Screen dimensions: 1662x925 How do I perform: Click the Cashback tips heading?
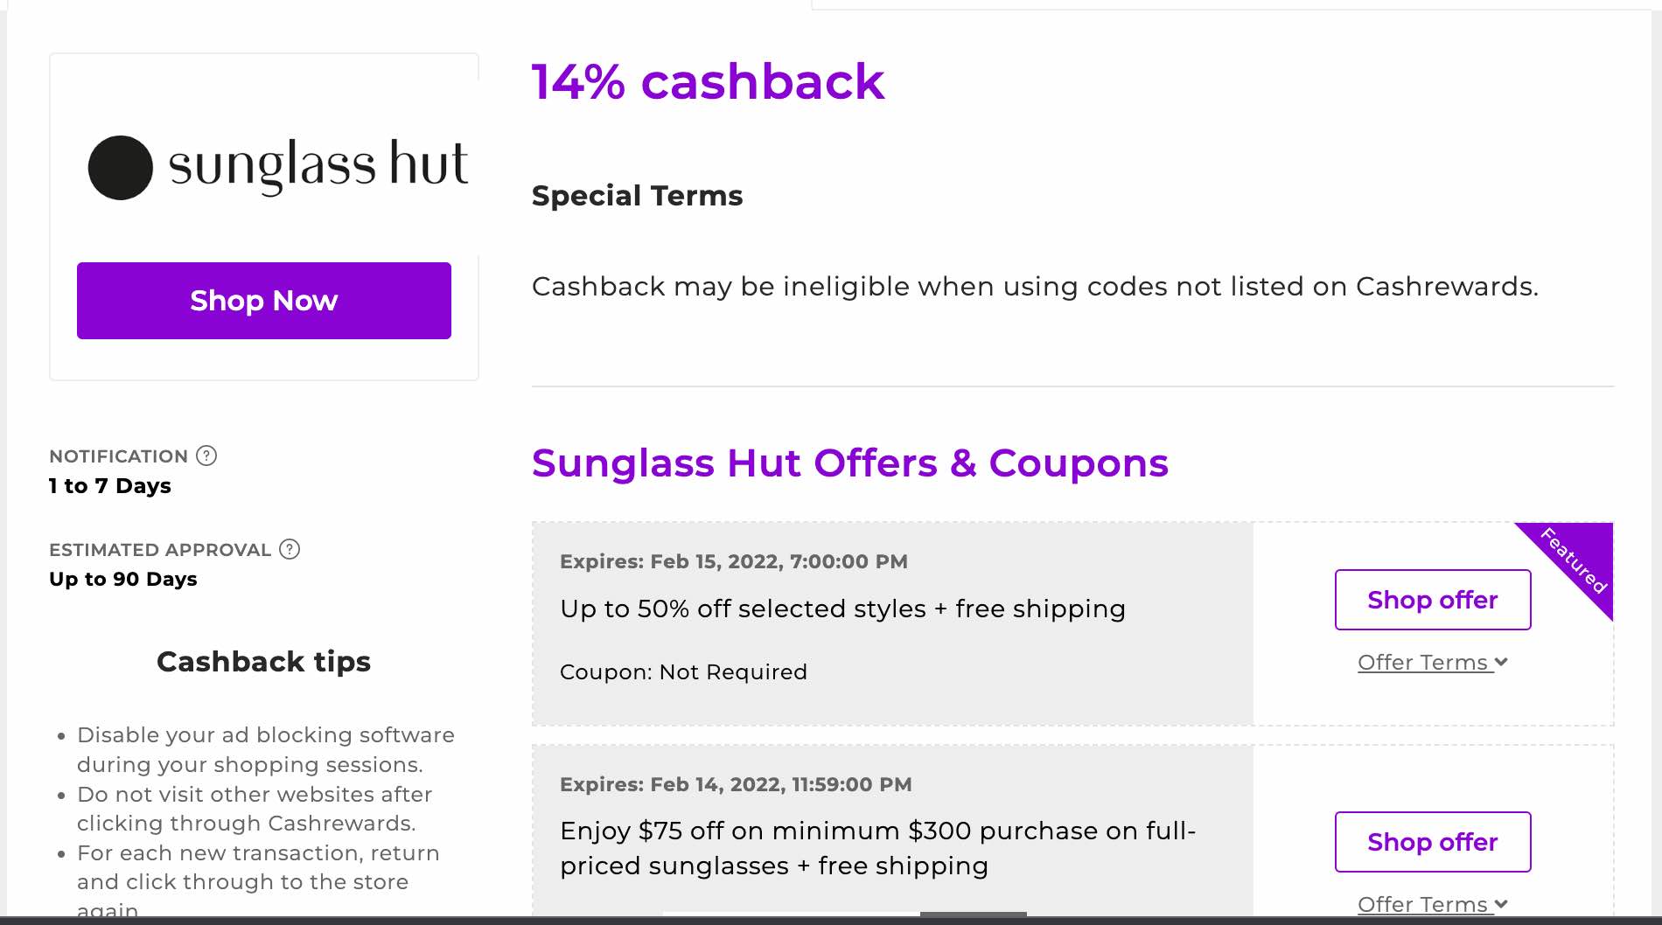[x=263, y=662]
